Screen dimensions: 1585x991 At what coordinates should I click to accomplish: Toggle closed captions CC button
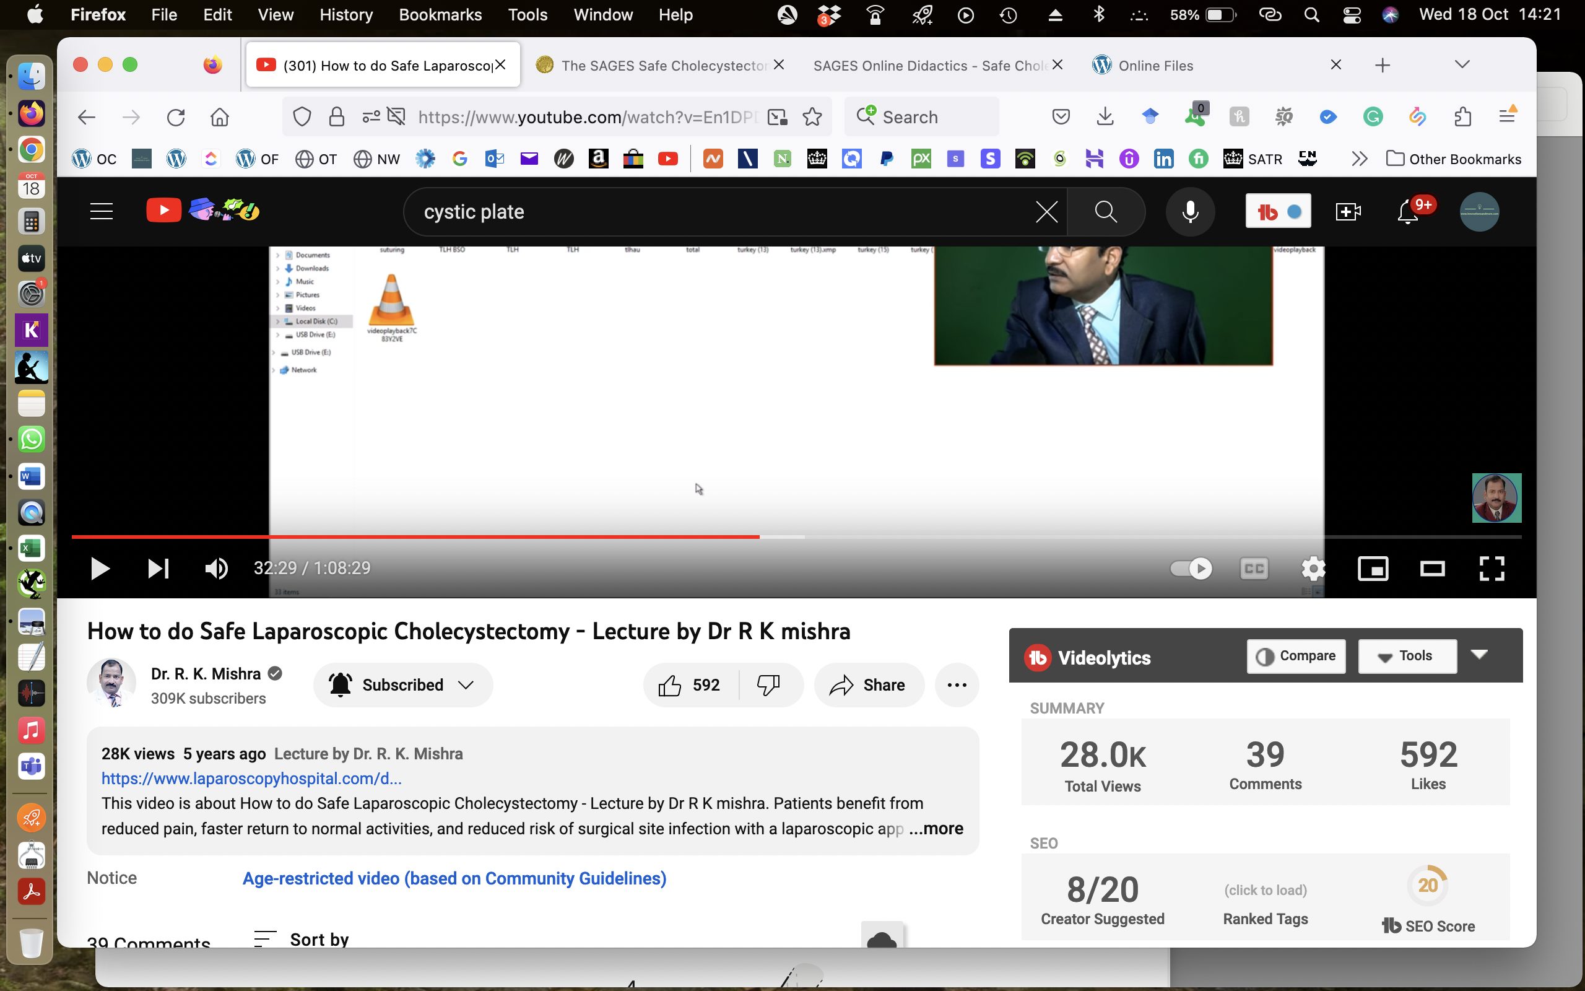1254,568
